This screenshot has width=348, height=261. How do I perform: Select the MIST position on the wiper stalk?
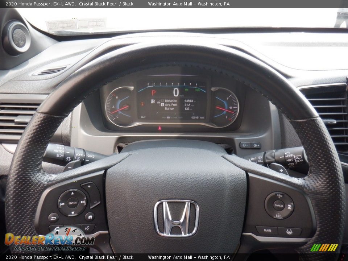(x=253, y=159)
